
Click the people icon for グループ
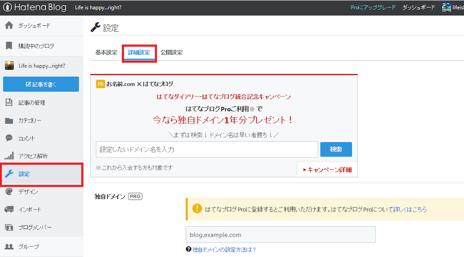9,246
